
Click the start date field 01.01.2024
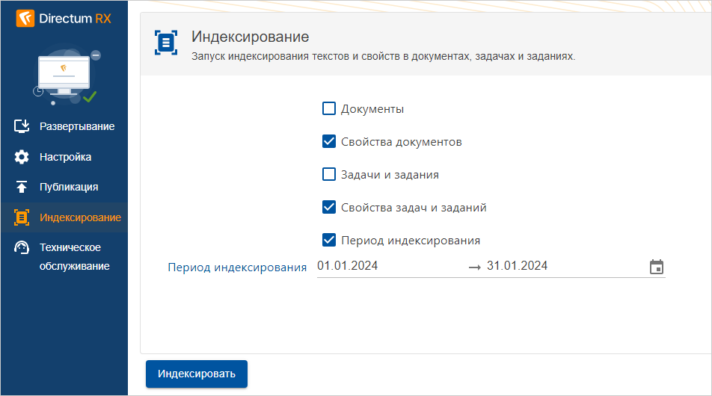click(x=347, y=266)
